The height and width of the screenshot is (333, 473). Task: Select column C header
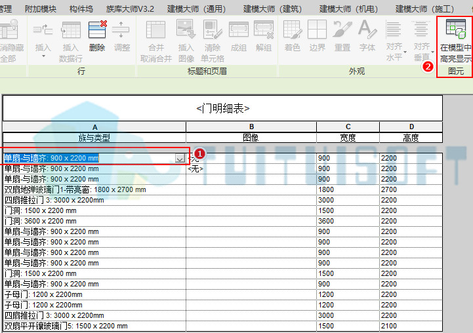click(x=348, y=127)
